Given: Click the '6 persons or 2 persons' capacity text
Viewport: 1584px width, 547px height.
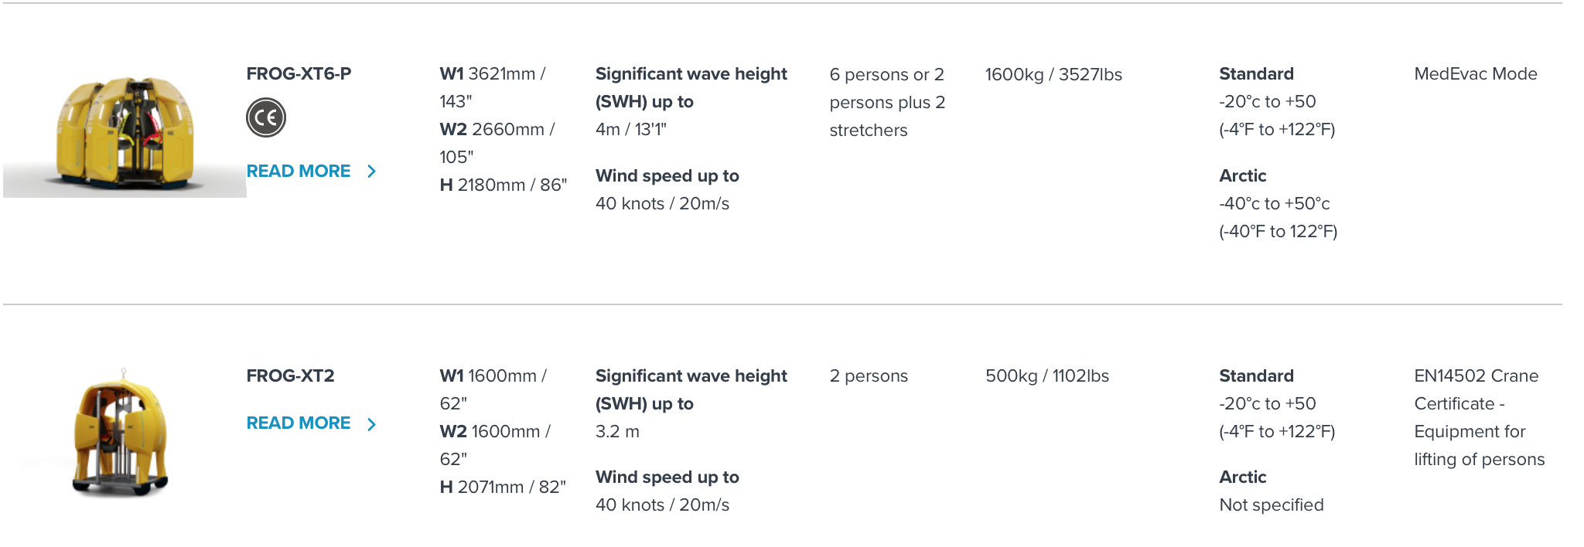Looking at the screenshot, I should click(x=887, y=102).
